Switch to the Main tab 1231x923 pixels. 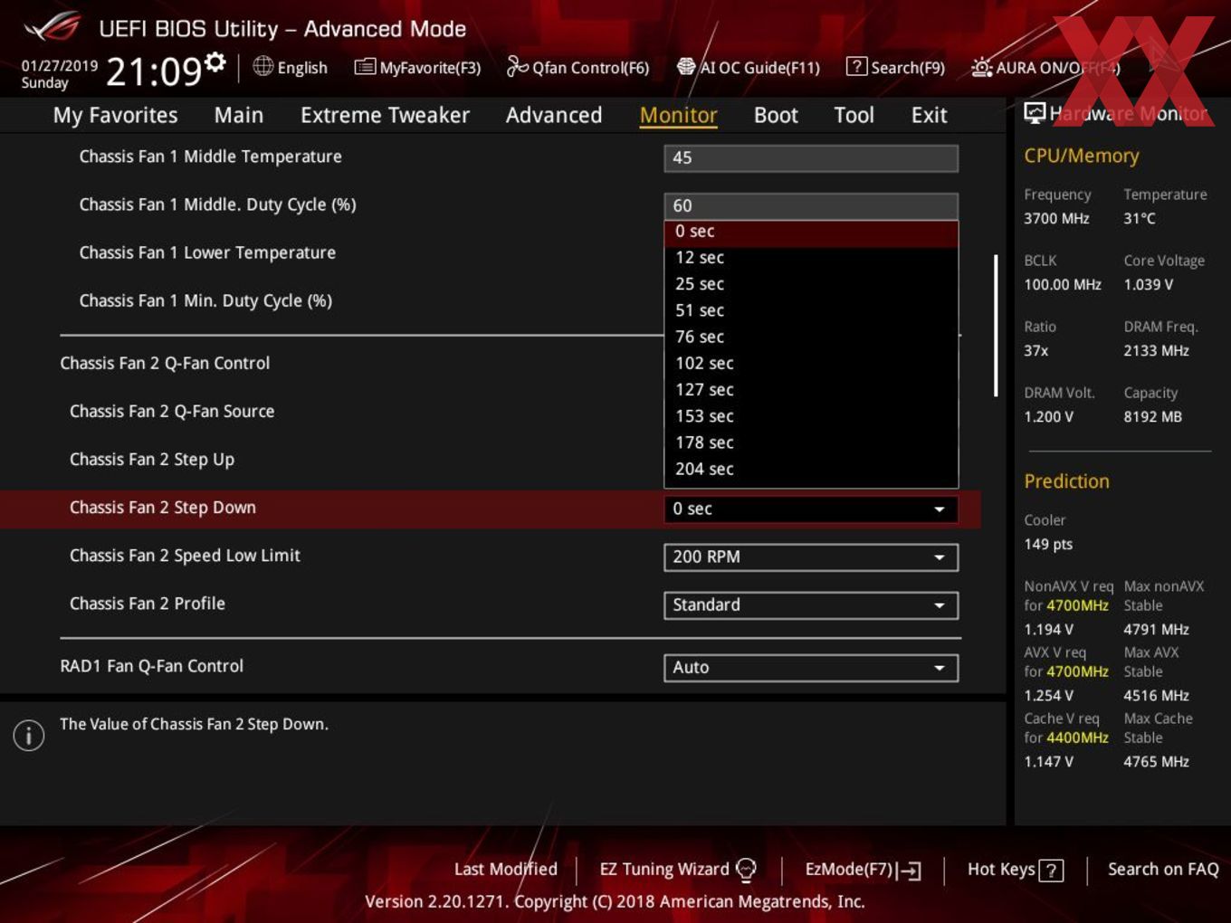pyautogui.click(x=239, y=115)
